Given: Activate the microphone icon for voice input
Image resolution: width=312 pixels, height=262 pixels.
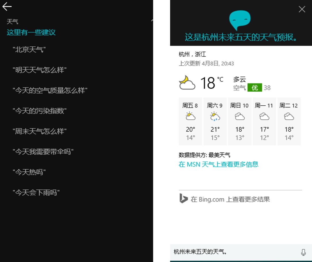Looking at the screenshot, I should point(304,252).
